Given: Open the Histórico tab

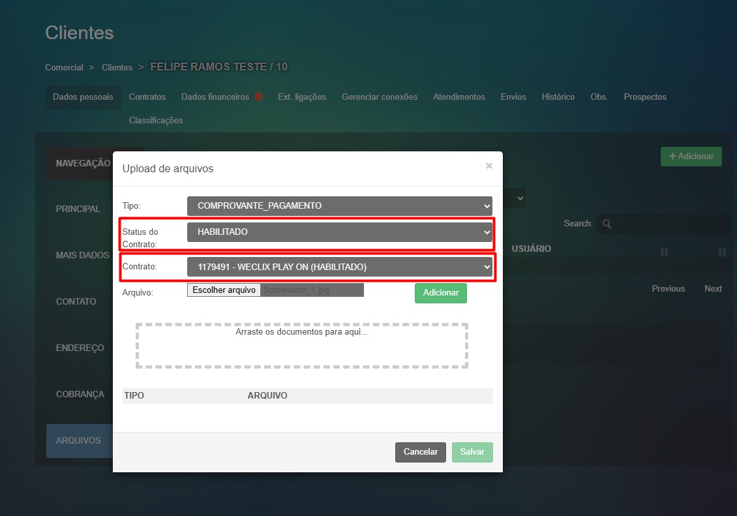Looking at the screenshot, I should [x=558, y=97].
